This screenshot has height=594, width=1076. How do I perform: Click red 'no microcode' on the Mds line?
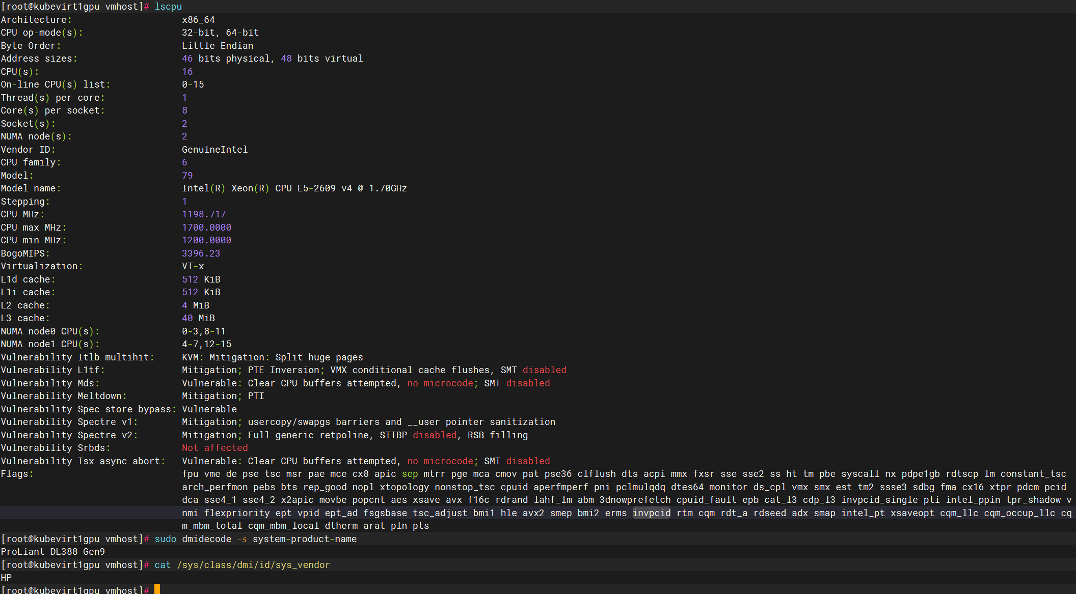pos(440,383)
